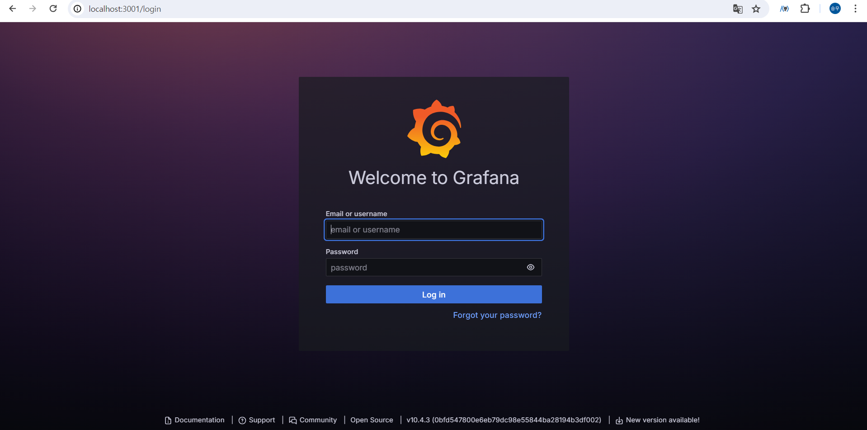Open the Open Source footer link
The image size is (867, 430).
(x=372, y=420)
